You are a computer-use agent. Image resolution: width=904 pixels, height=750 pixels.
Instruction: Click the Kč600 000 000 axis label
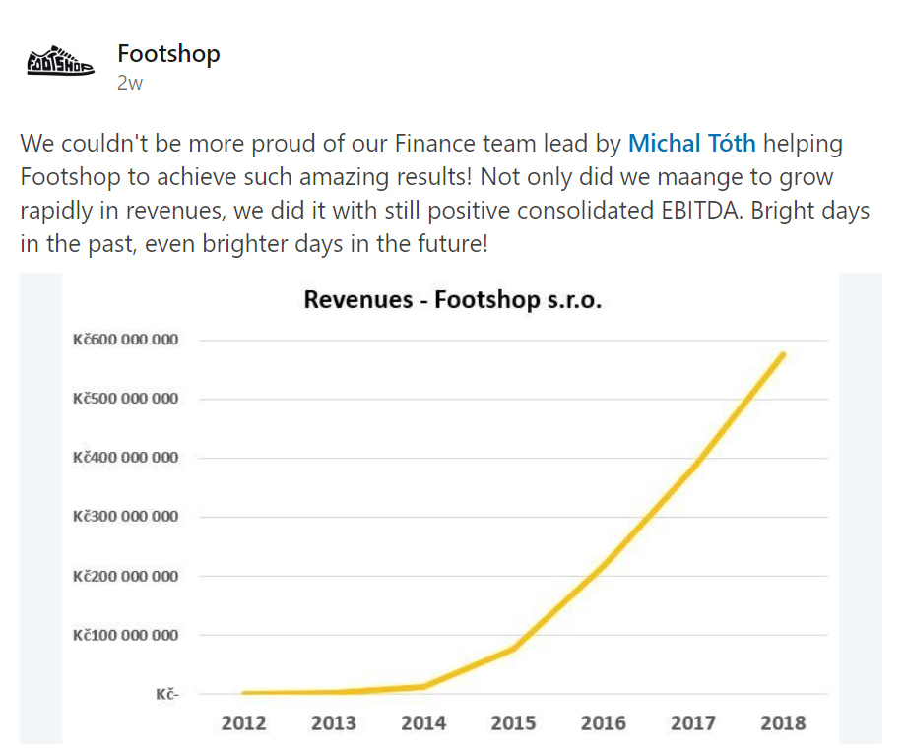pyautogui.click(x=125, y=341)
